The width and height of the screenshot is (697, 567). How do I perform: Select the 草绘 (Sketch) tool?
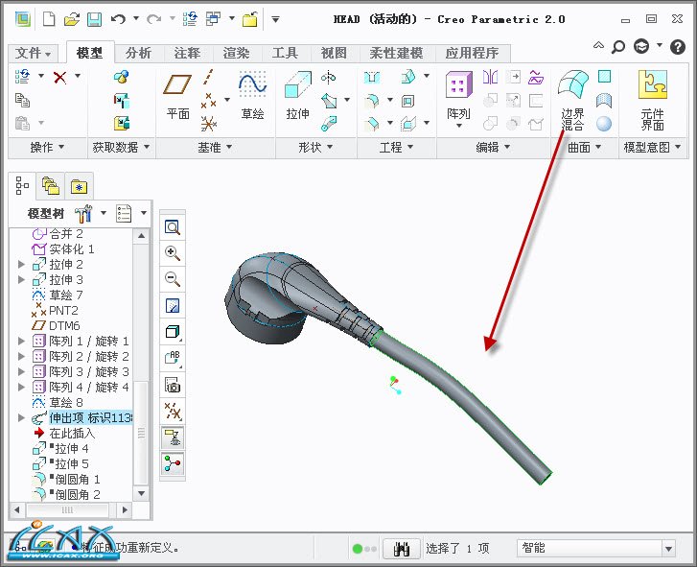(252, 97)
